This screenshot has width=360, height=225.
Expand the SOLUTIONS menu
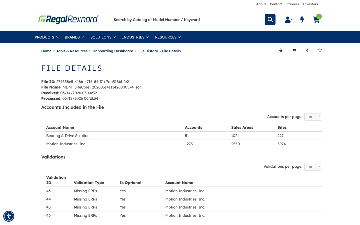[x=103, y=37]
